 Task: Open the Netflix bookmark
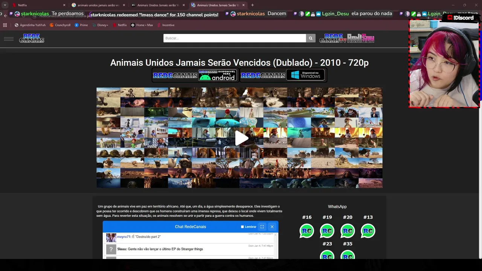[x=119, y=25]
